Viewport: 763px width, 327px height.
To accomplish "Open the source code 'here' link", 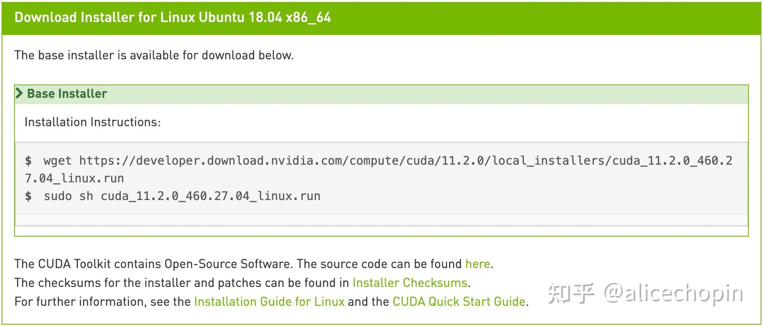I will pyautogui.click(x=477, y=264).
